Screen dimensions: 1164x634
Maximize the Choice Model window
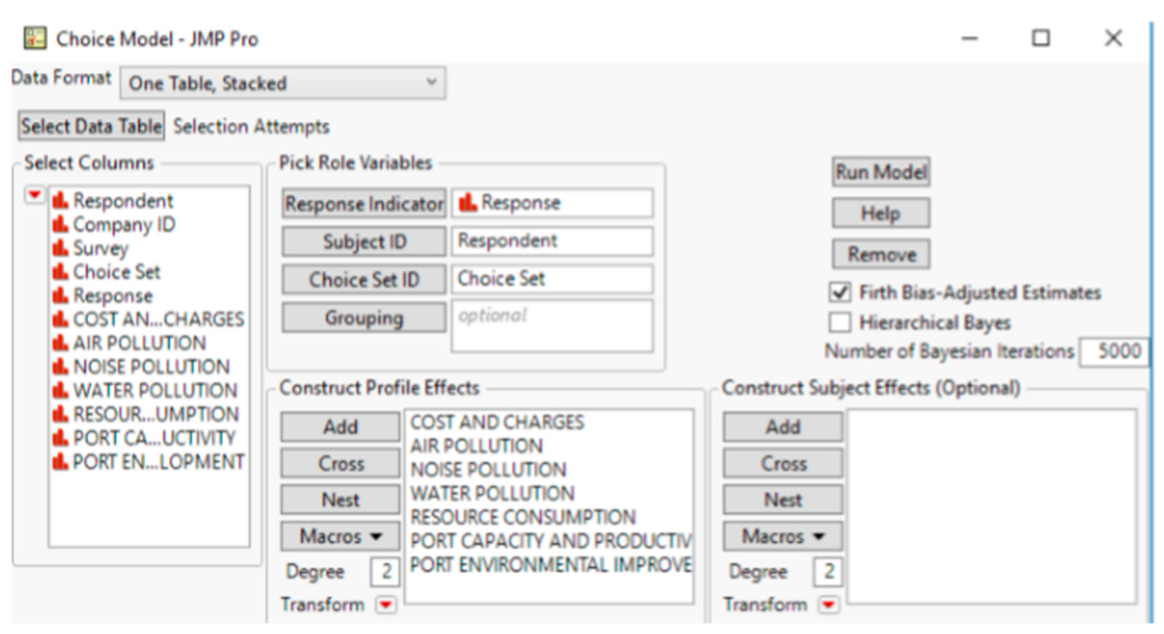(x=1041, y=38)
